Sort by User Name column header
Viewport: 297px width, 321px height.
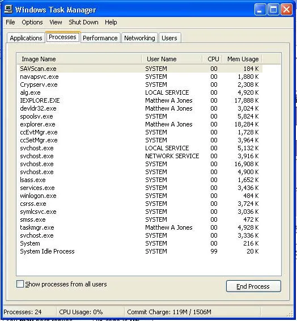coord(172,59)
